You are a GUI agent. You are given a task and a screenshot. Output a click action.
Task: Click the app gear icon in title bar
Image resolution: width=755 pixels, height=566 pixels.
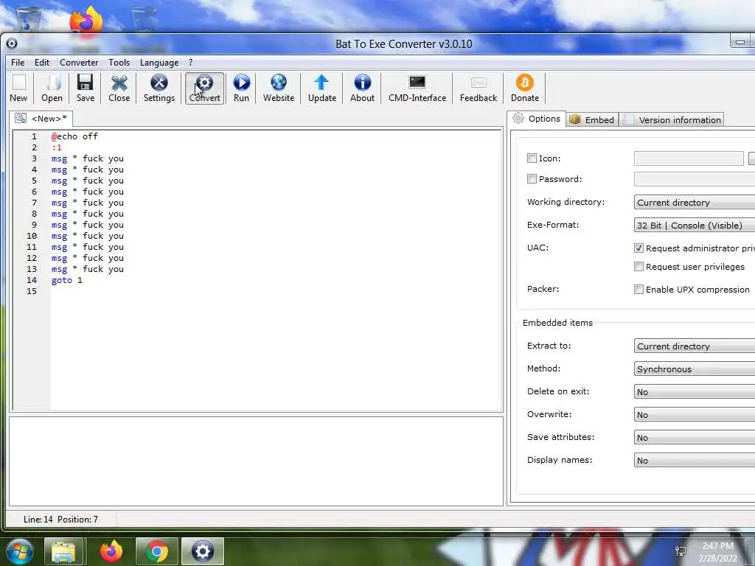click(12, 43)
